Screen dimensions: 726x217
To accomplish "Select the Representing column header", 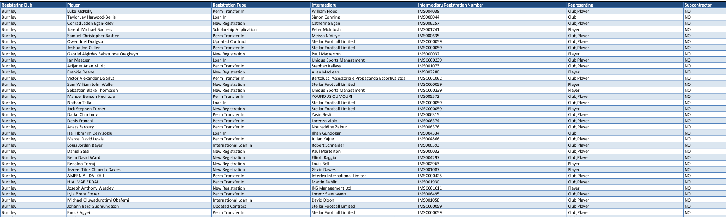I will pyautogui.click(x=580, y=5).
